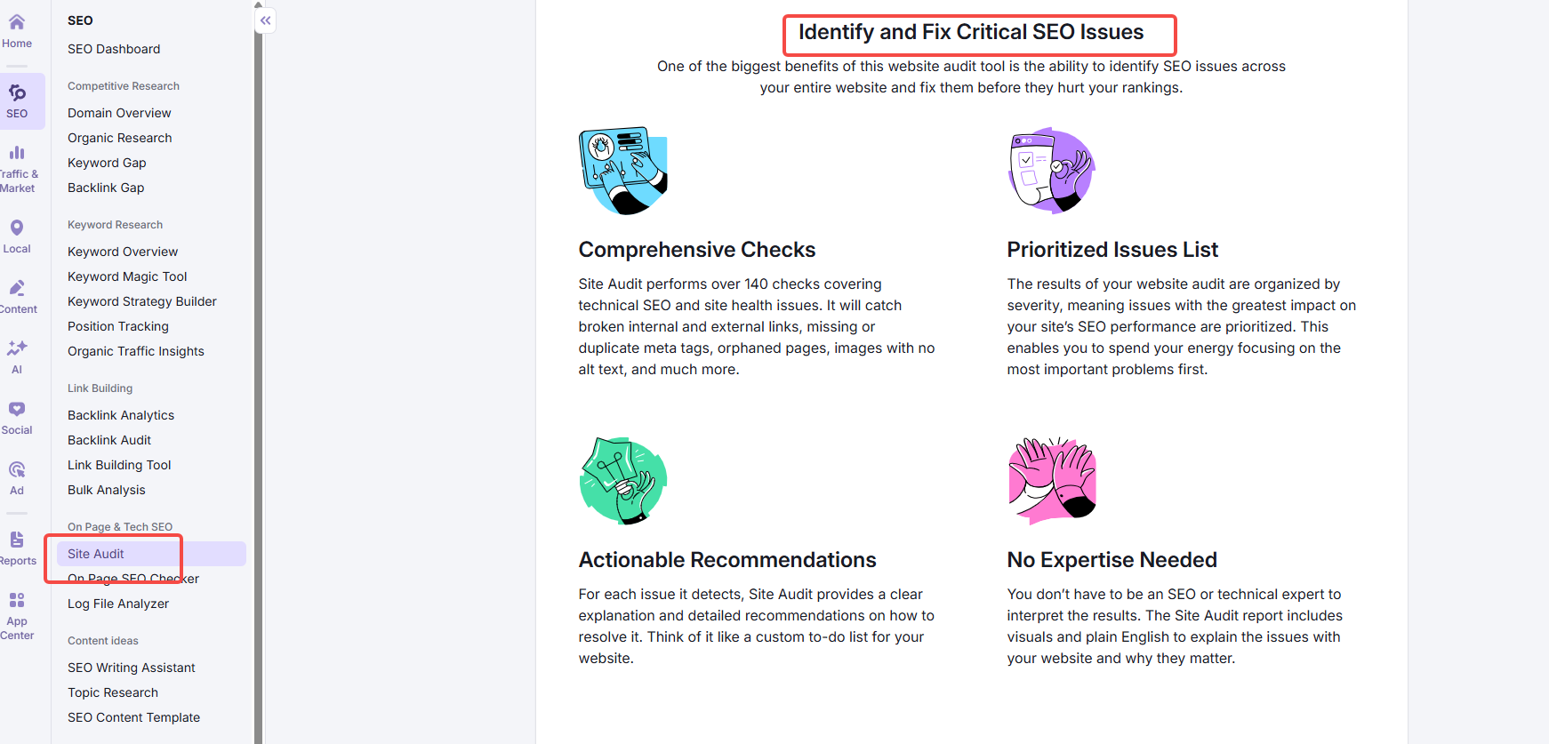Viewport: 1549px width, 744px height.
Task: Open the Local pin icon
Action: [17, 228]
